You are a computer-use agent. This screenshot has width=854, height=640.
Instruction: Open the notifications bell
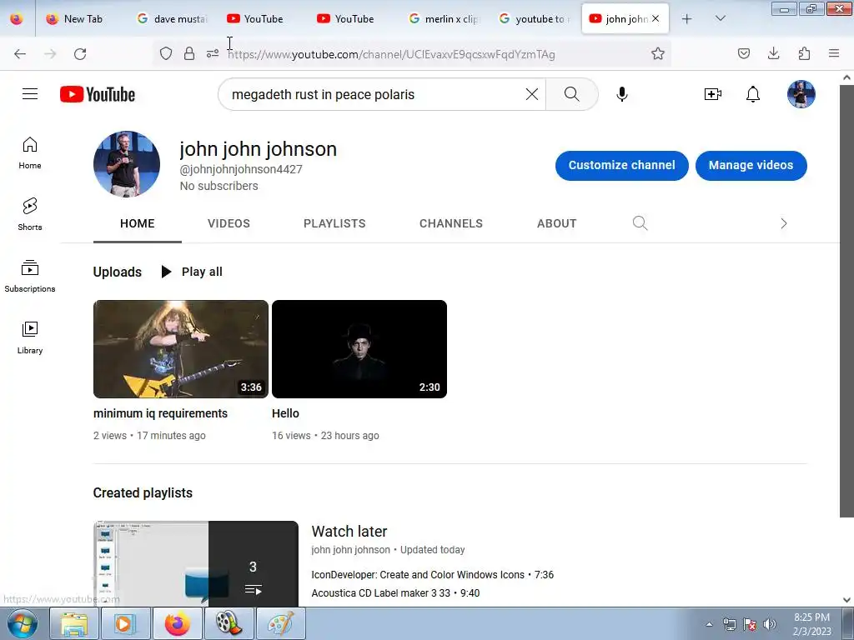[x=753, y=94]
